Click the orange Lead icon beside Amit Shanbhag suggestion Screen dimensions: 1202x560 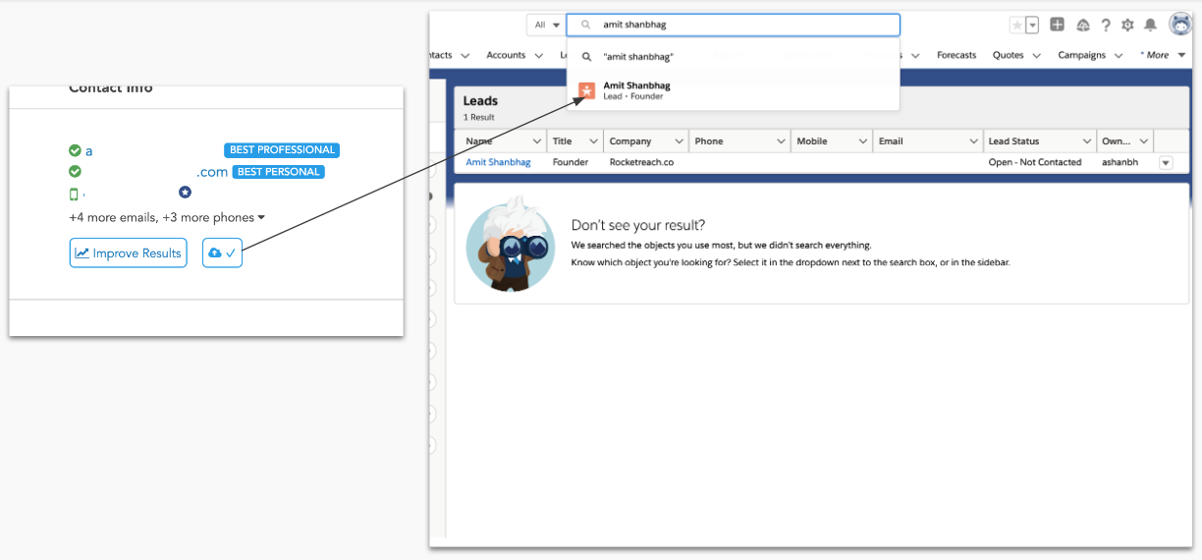point(586,90)
